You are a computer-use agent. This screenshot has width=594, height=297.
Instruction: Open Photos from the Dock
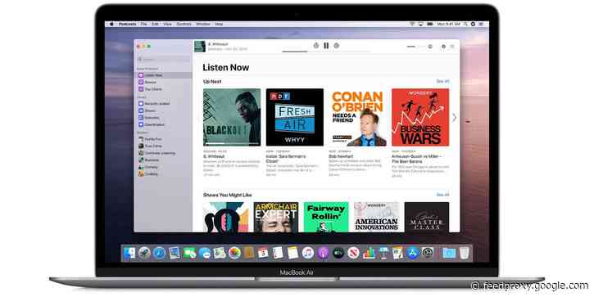[x=234, y=253]
